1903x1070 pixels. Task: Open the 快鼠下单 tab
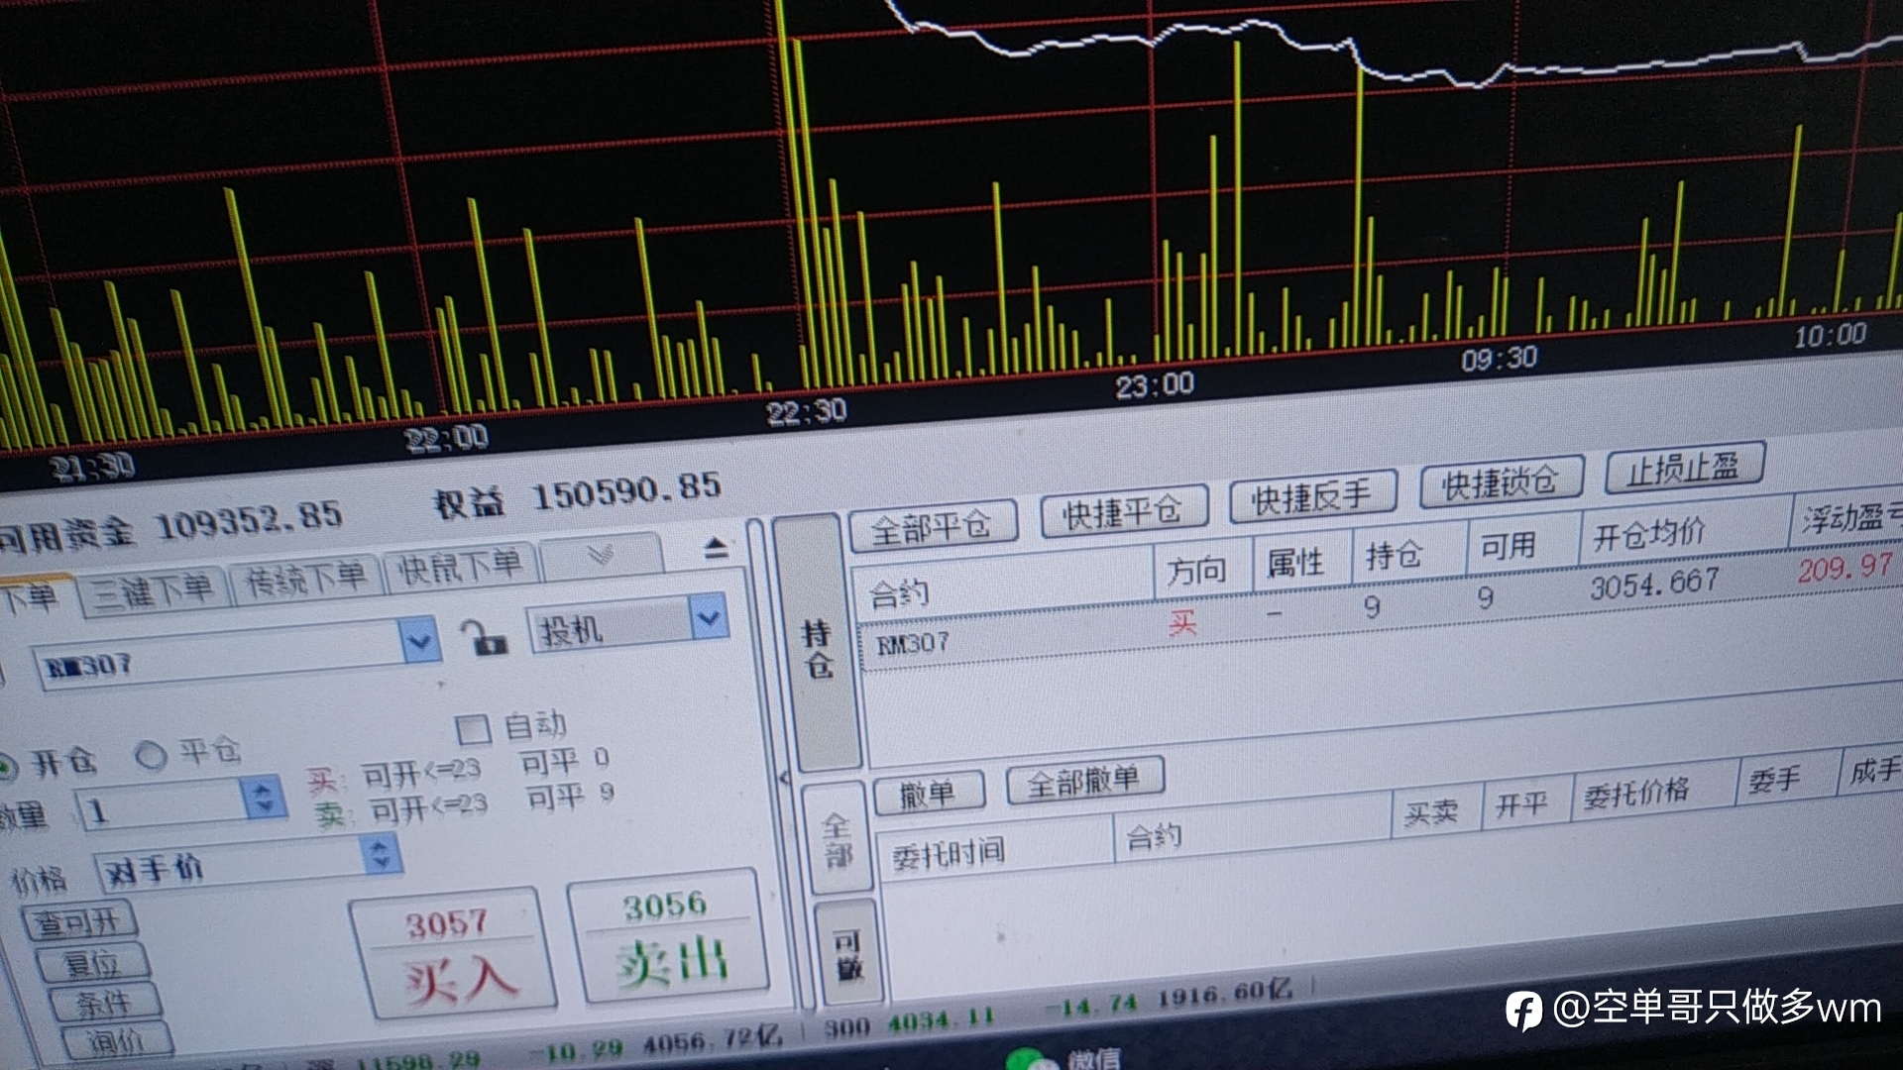pos(460,565)
